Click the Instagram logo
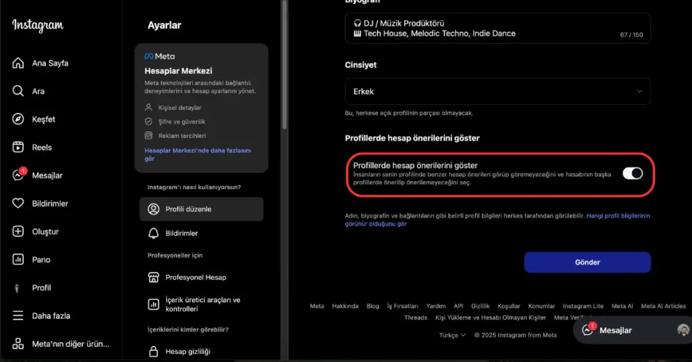 click(x=38, y=25)
